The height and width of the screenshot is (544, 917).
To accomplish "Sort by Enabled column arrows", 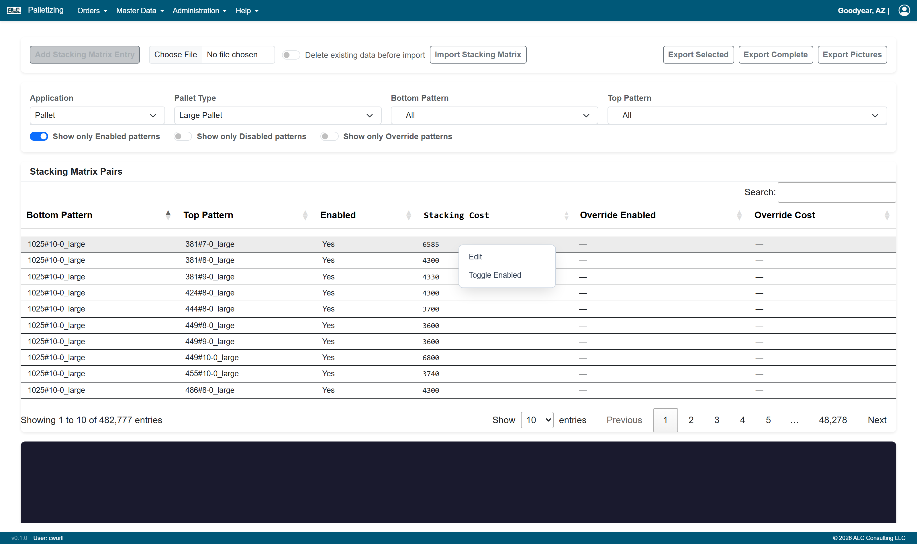I will point(409,215).
